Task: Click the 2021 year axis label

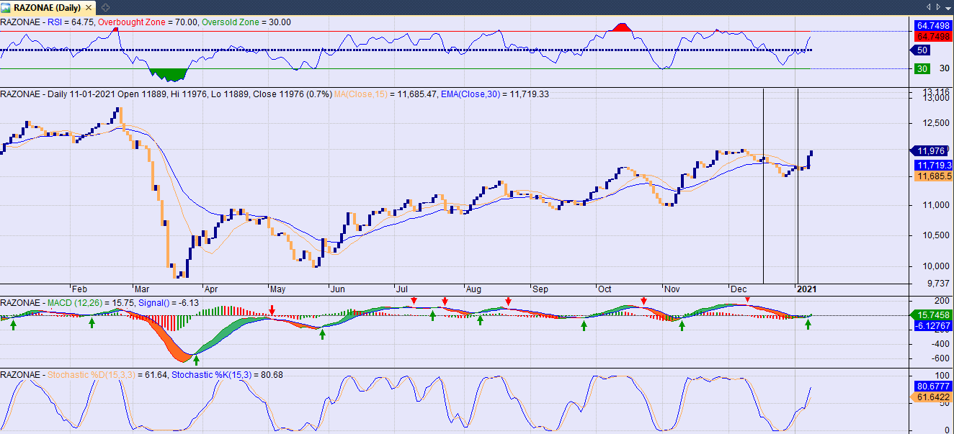Action: tap(806, 289)
